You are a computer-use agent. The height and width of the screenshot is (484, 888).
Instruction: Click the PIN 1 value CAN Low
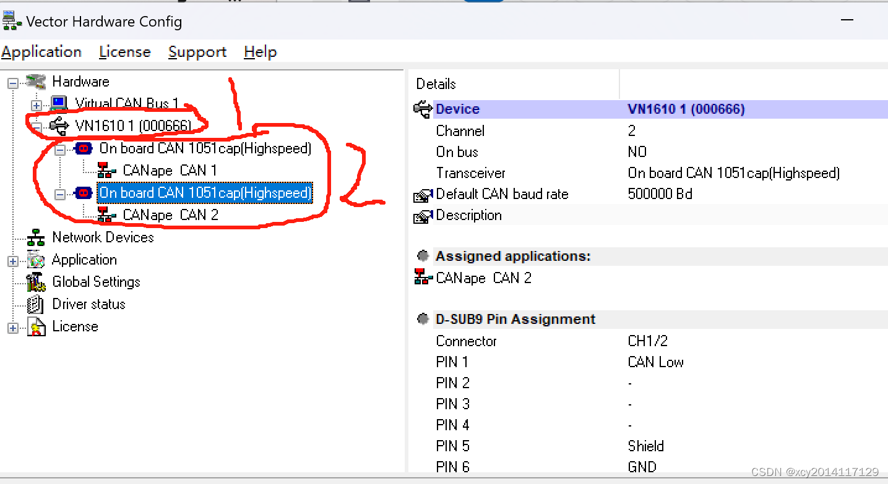655,362
